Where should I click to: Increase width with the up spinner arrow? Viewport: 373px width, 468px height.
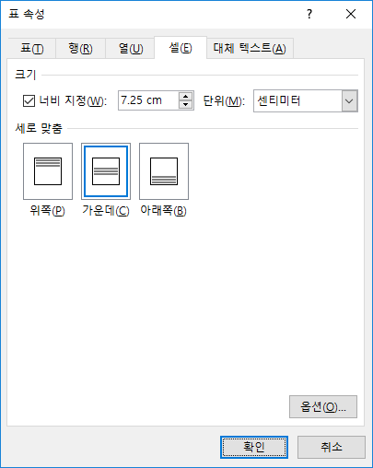185,97
